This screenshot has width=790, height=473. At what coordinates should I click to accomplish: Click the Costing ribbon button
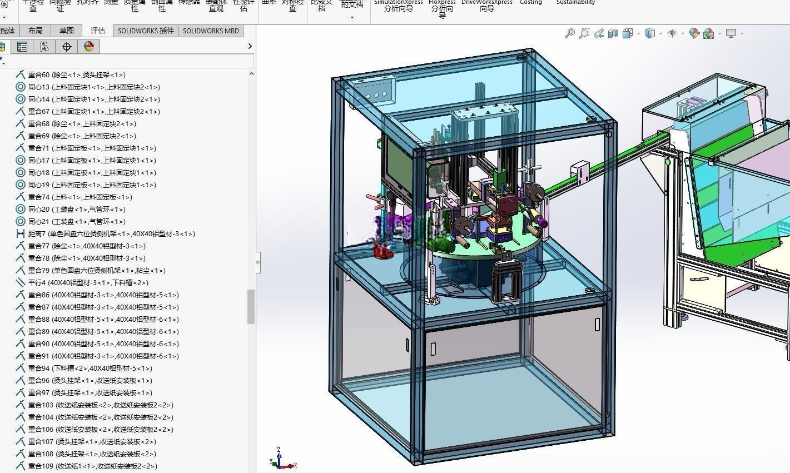530,3
